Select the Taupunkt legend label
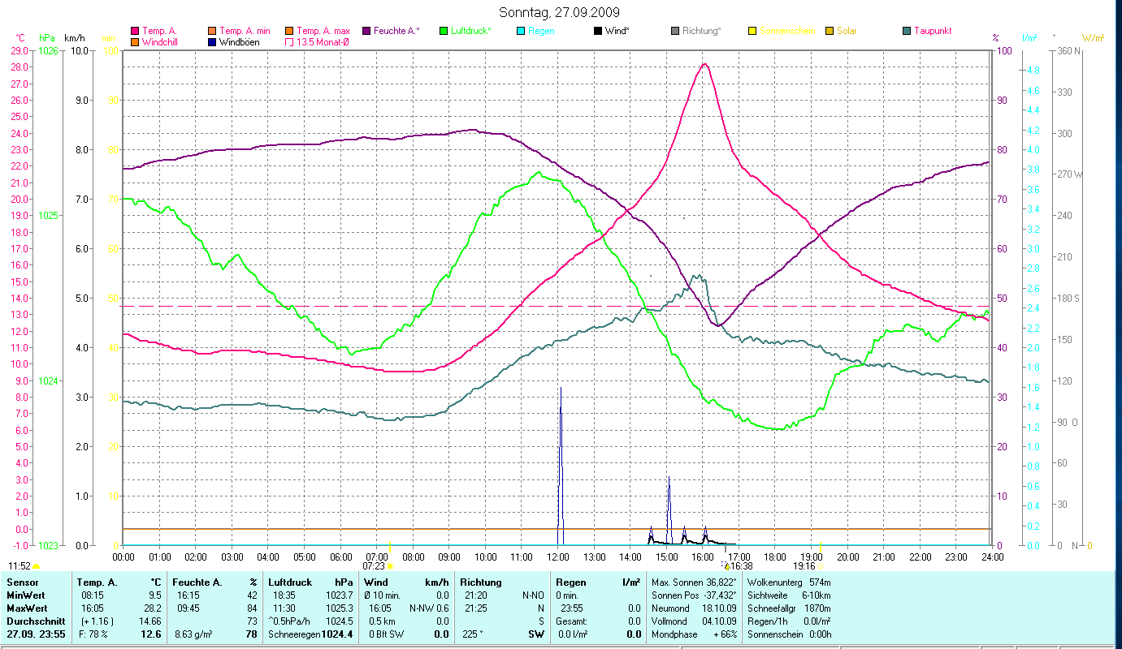This screenshot has height=649, width=1122. tap(932, 31)
